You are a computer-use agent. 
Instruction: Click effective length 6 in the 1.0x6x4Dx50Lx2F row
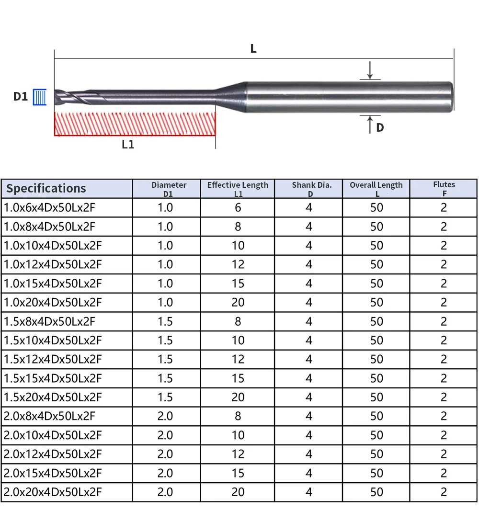[238, 208]
